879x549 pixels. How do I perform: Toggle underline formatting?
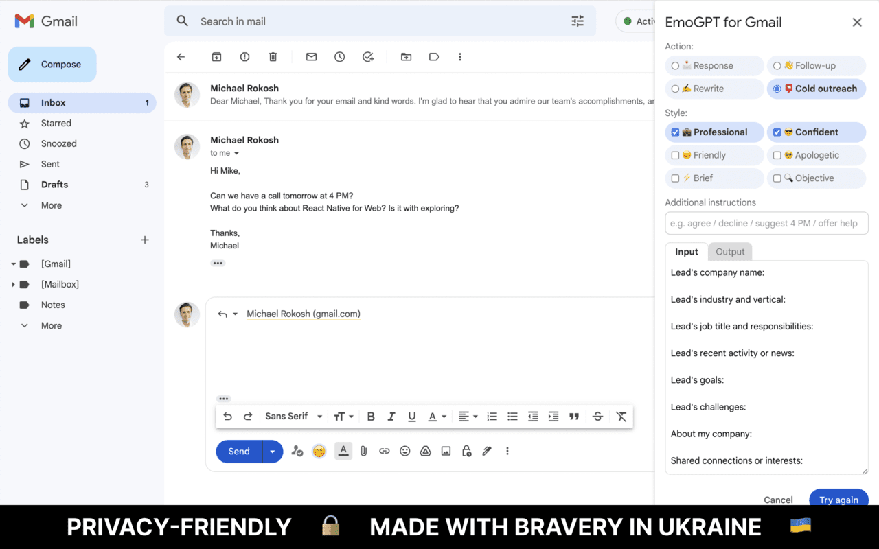tap(412, 417)
